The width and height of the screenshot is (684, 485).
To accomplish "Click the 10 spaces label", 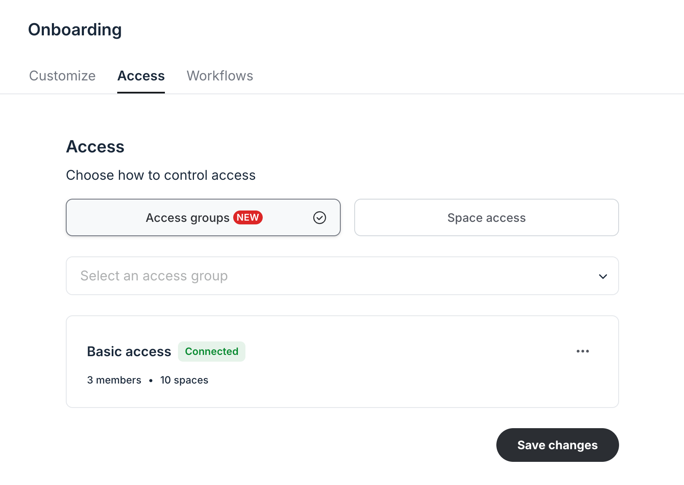I will point(184,380).
